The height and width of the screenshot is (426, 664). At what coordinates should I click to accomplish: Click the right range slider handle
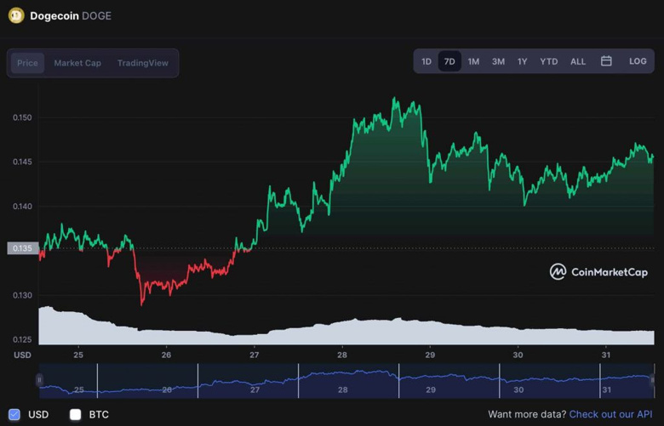(x=651, y=380)
